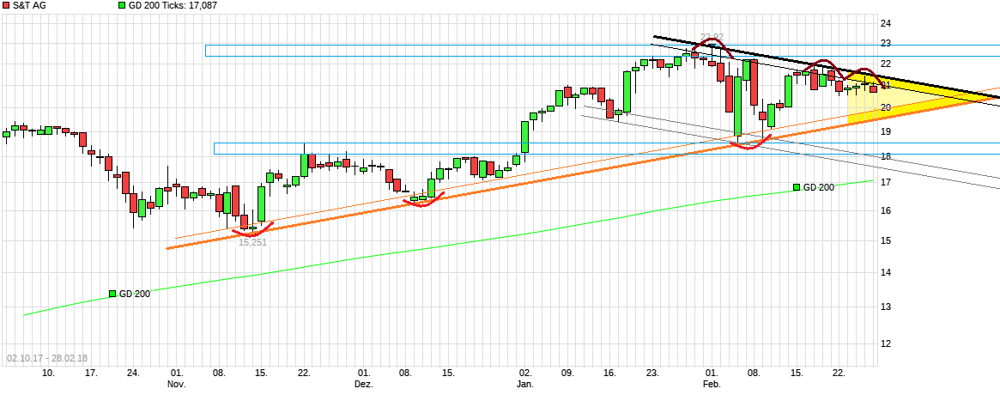Click the 'Jan.' month label
1000x395 pixels.
(524, 384)
